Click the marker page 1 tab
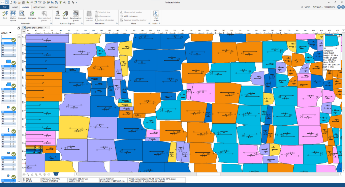The width and height of the screenshot is (345, 187). coord(56,174)
